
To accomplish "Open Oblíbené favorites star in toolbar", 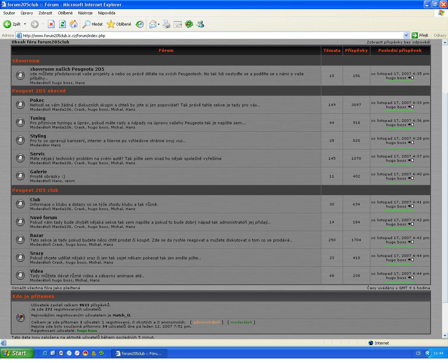I will tap(119, 24).
